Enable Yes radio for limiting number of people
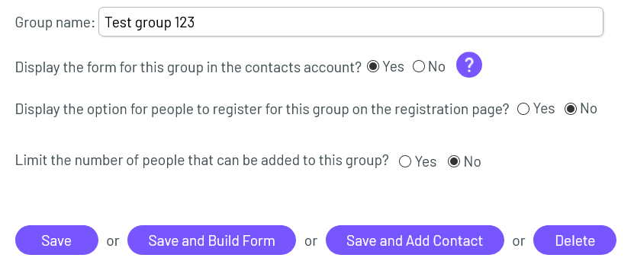This screenshot has width=634, height=280. (x=405, y=162)
